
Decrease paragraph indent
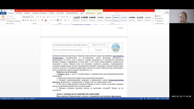[x=62, y=17]
